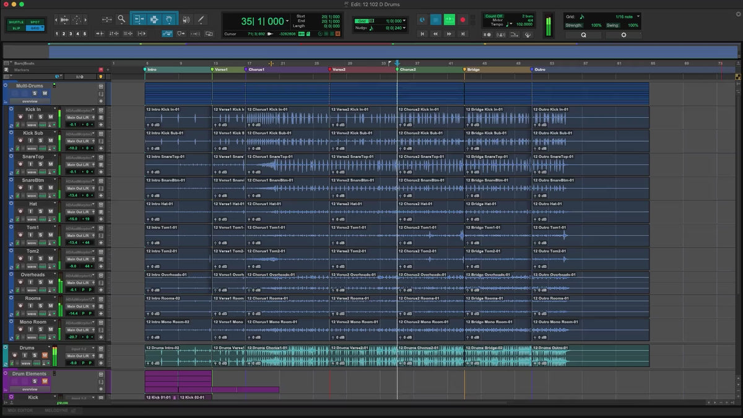Enable Shuffle edit mode
The image size is (743, 418).
click(17, 22)
